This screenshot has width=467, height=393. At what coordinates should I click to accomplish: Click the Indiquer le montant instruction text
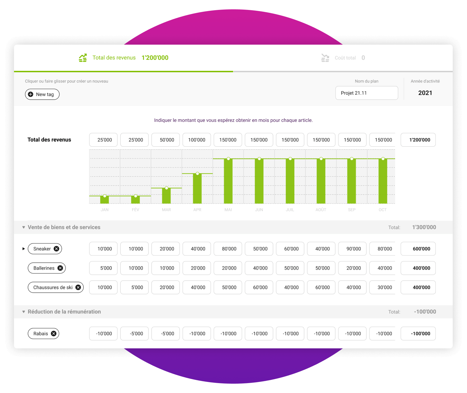click(233, 120)
